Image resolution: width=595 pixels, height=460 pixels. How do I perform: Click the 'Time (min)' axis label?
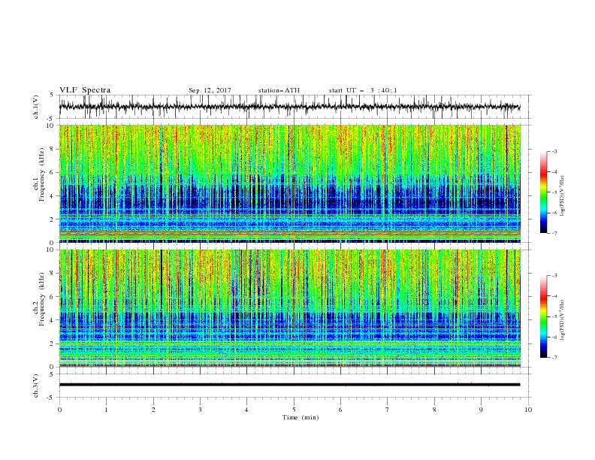coord(301,417)
